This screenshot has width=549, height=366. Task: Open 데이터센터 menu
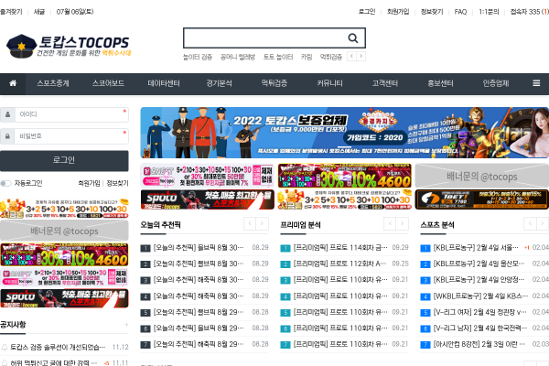pyautogui.click(x=164, y=83)
